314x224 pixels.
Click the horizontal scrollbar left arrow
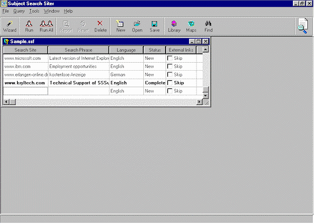point(6,102)
